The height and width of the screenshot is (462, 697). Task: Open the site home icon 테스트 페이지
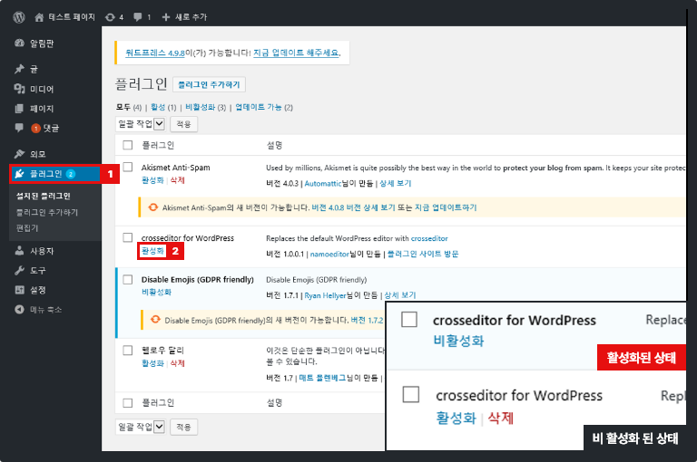(39, 17)
